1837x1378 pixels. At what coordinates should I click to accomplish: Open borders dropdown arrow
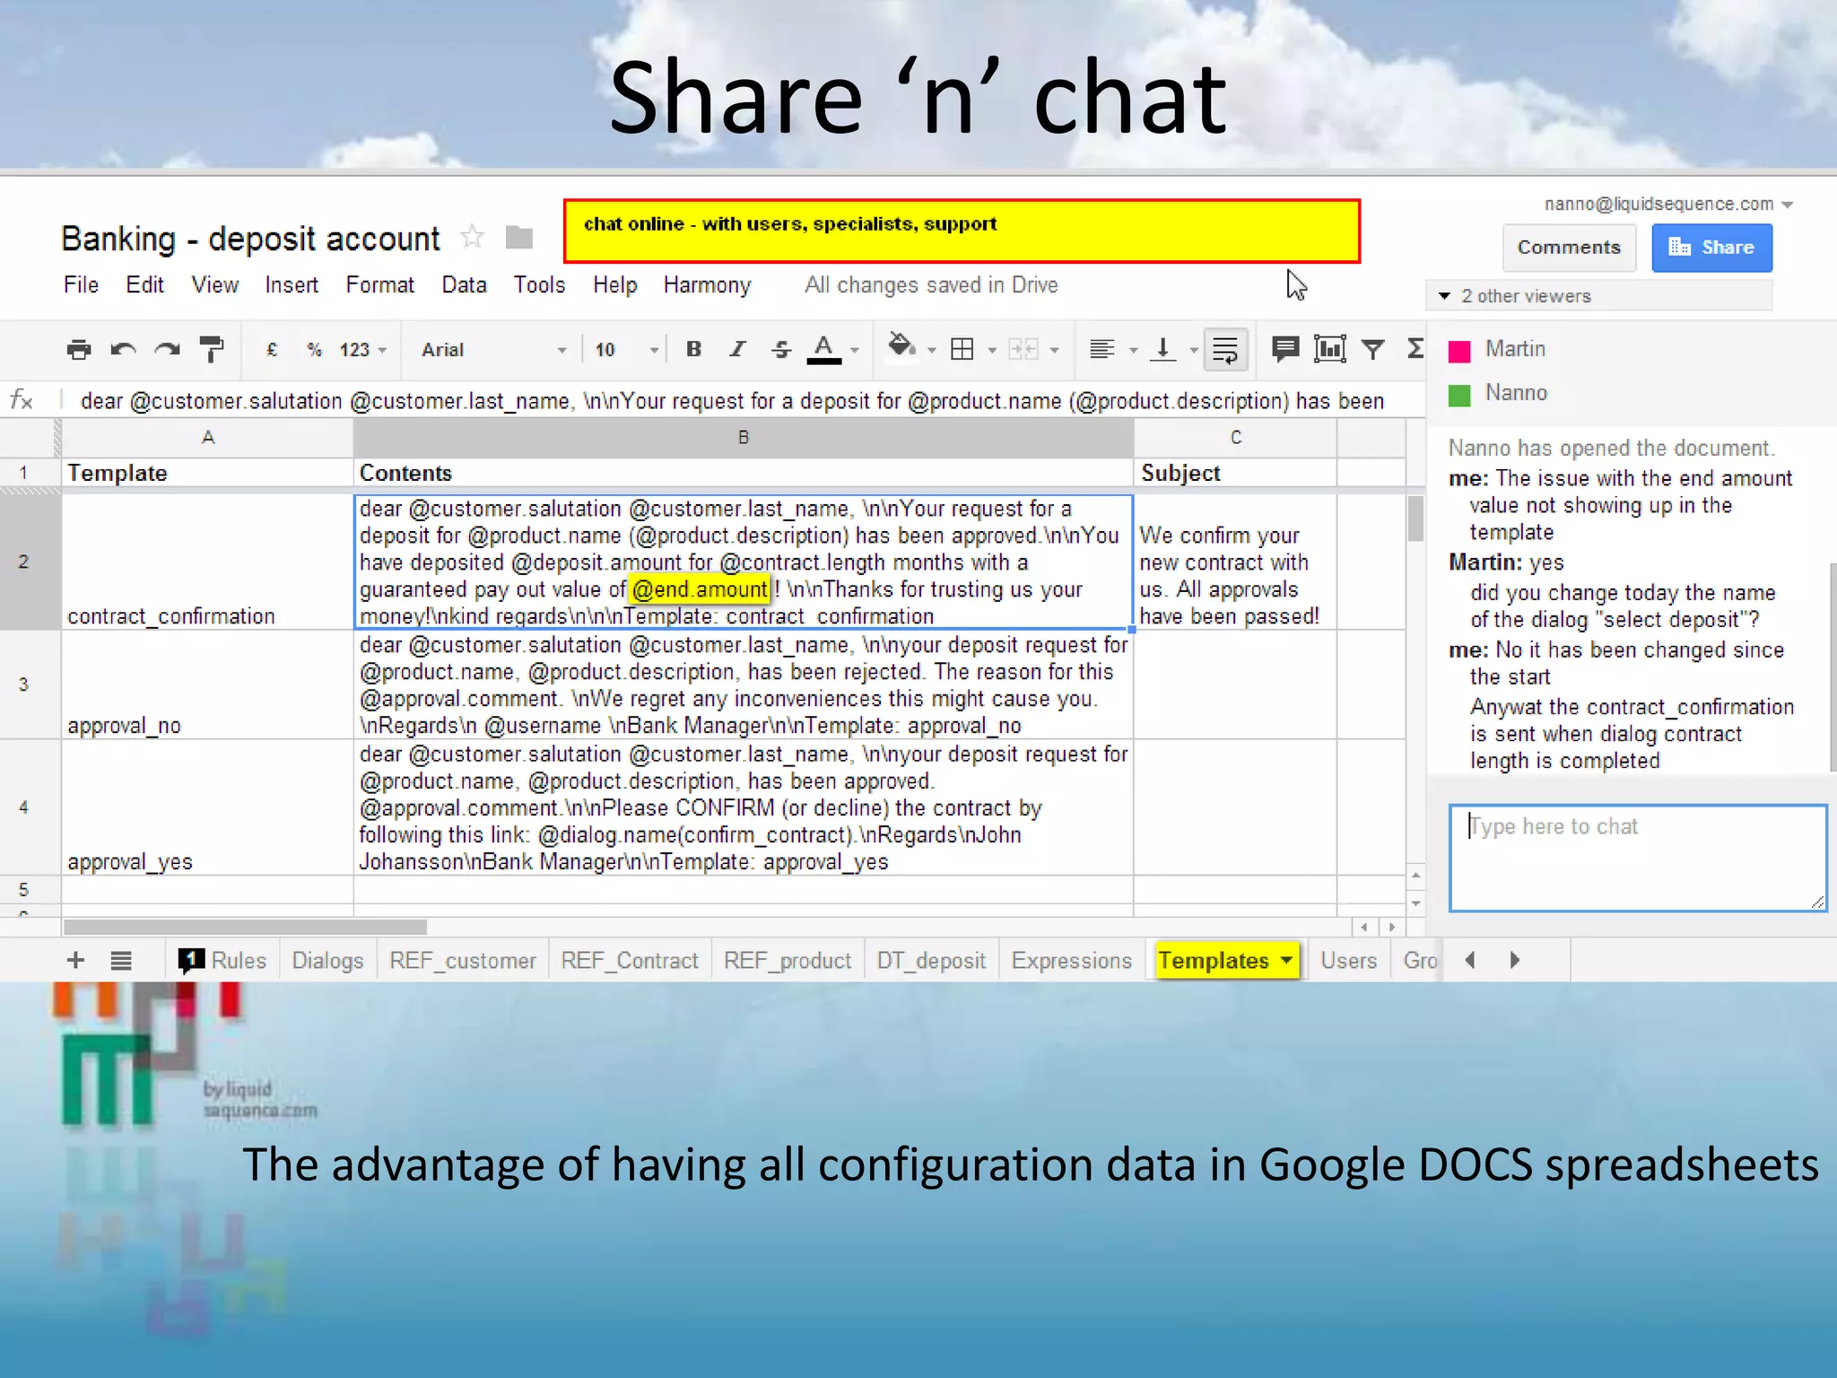click(x=992, y=351)
